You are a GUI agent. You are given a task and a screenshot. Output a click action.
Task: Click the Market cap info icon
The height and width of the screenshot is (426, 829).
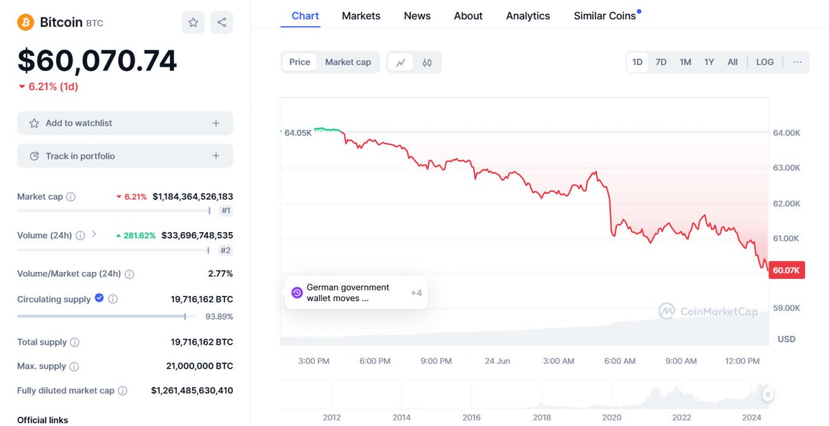71,197
